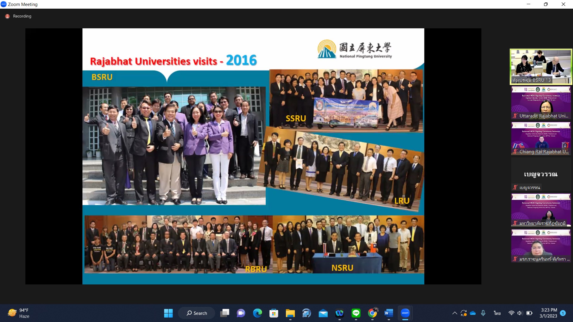Open the Zoom app in taskbar
This screenshot has width=573, height=322.
(405, 313)
